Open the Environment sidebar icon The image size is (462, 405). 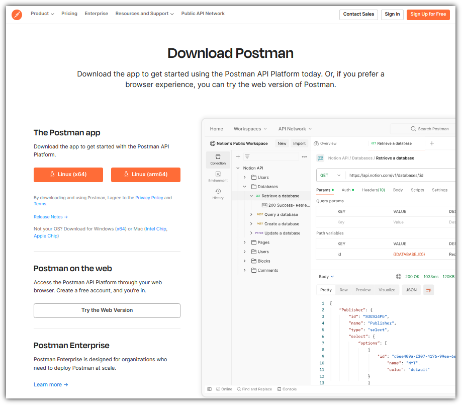(x=218, y=177)
